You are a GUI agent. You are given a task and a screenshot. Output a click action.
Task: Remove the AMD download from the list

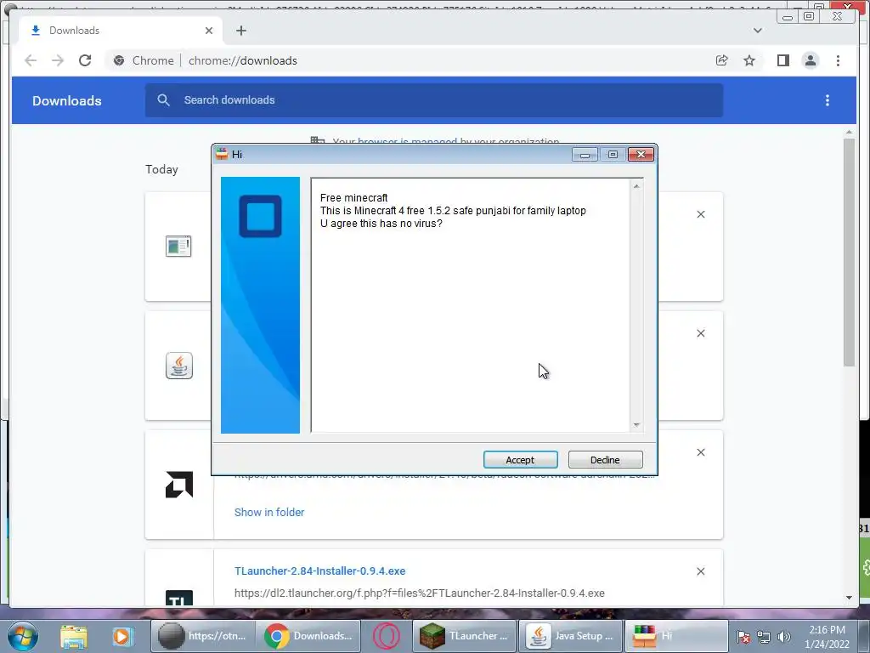click(x=701, y=452)
